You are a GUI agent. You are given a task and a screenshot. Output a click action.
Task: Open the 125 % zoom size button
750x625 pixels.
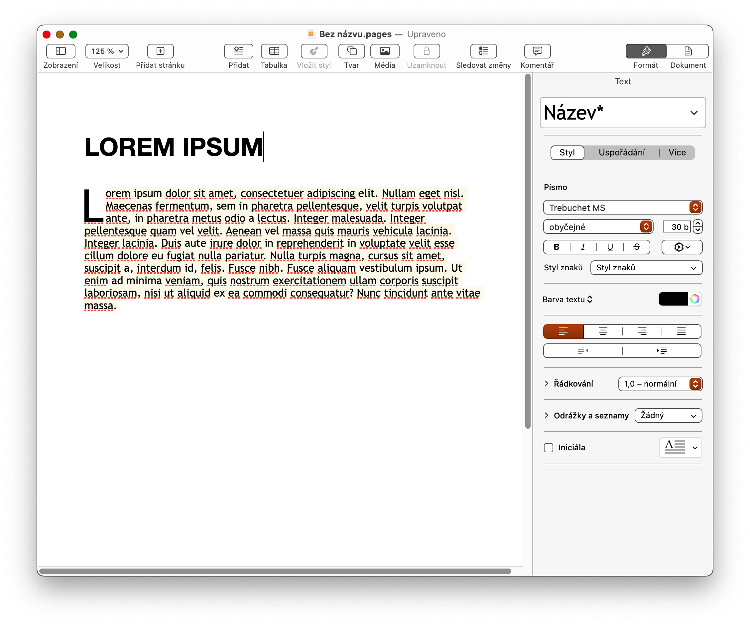pos(107,51)
